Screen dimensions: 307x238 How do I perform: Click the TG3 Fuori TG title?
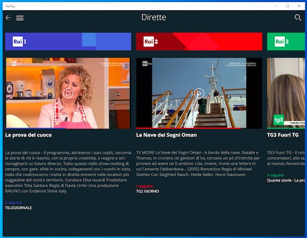pos(283,135)
